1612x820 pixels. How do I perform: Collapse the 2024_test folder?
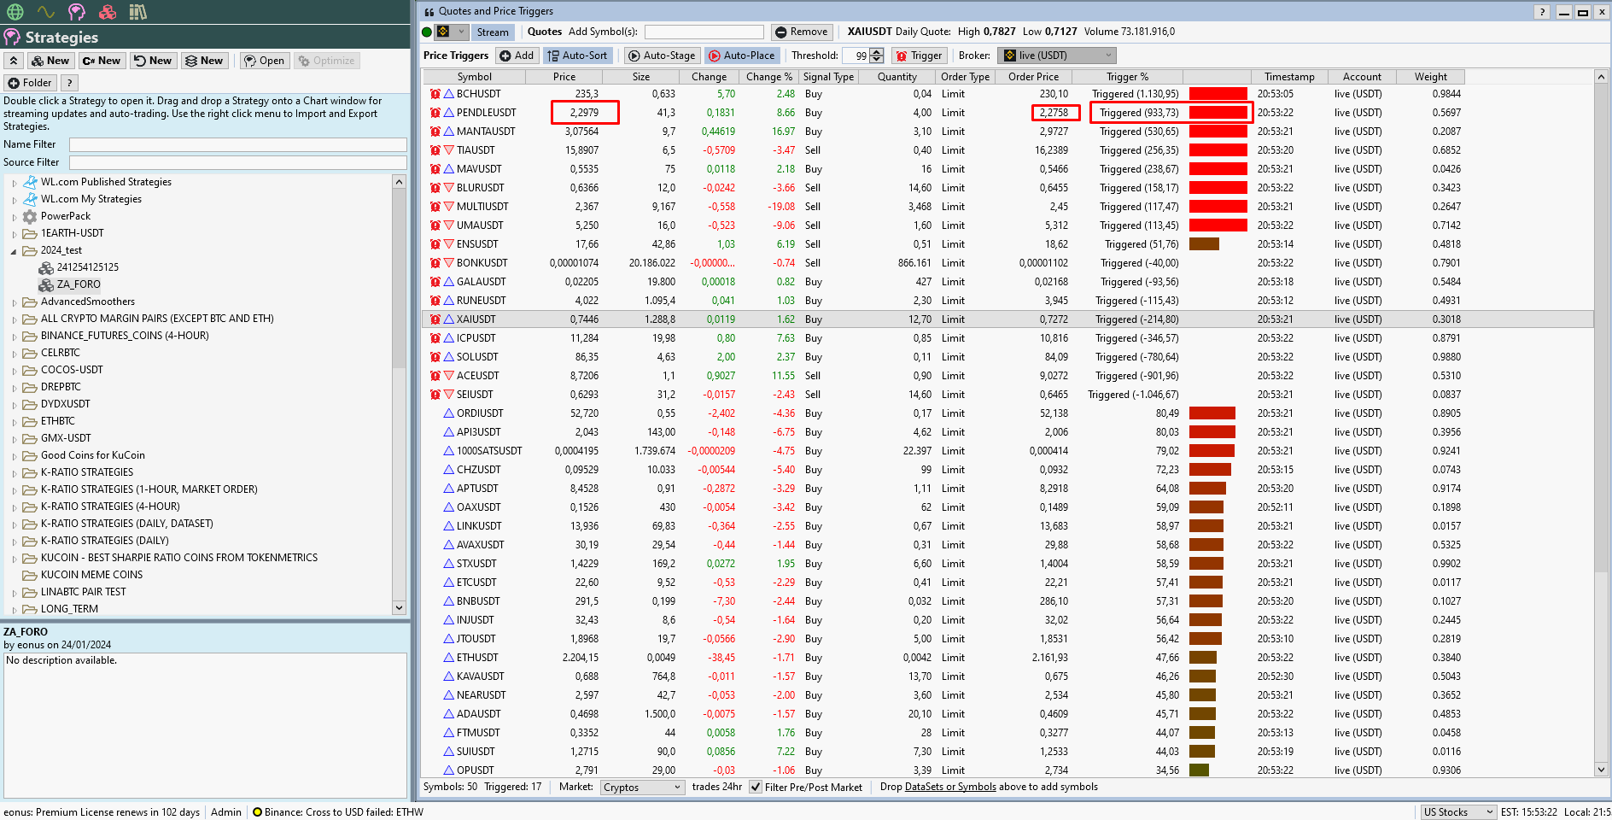tap(14, 251)
